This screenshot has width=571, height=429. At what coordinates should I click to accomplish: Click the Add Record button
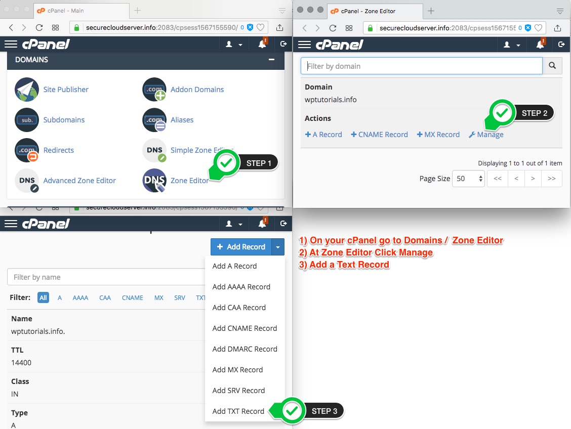(x=241, y=247)
